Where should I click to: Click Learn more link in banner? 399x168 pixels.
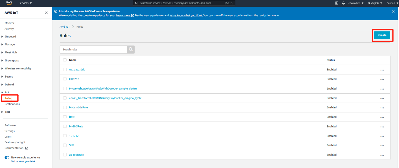coord(125,16)
